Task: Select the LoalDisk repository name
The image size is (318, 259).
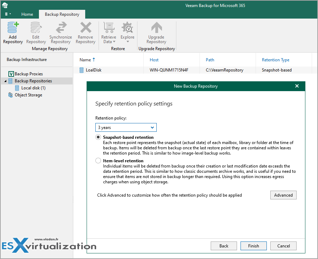Action: [x=94, y=70]
